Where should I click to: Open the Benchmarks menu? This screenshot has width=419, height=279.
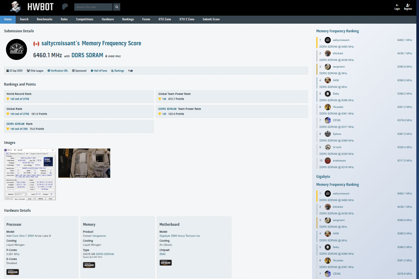point(45,19)
